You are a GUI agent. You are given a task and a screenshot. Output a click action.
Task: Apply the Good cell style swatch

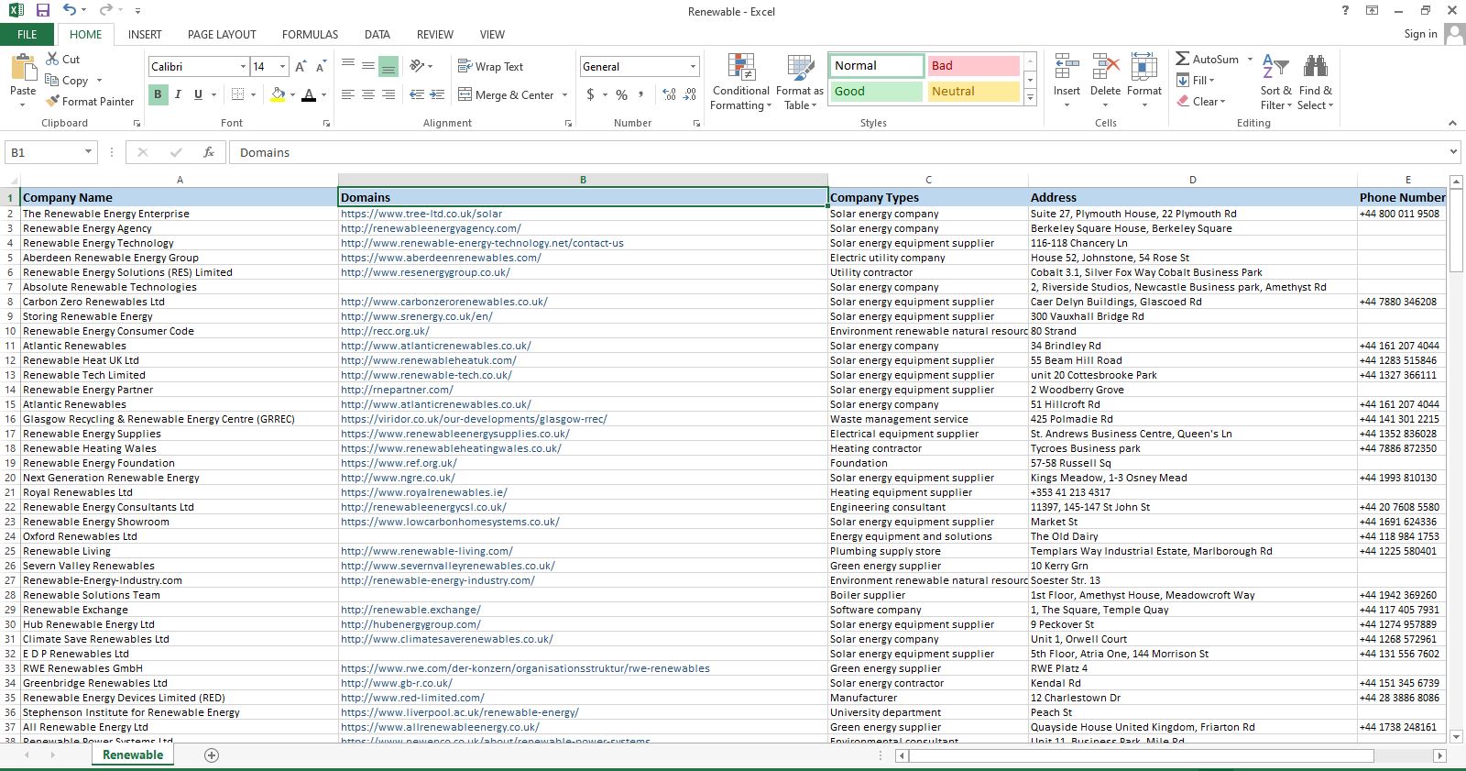[876, 92]
